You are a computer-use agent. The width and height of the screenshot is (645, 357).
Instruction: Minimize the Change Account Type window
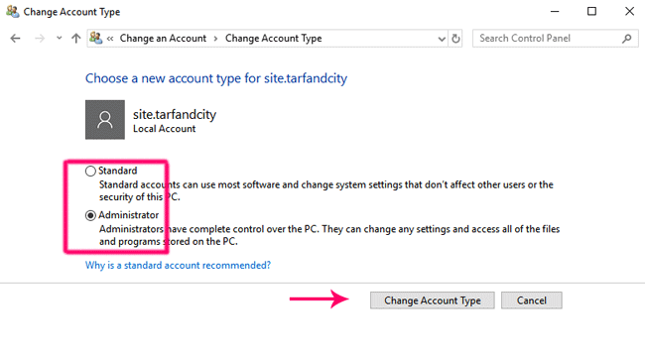[555, 12]
